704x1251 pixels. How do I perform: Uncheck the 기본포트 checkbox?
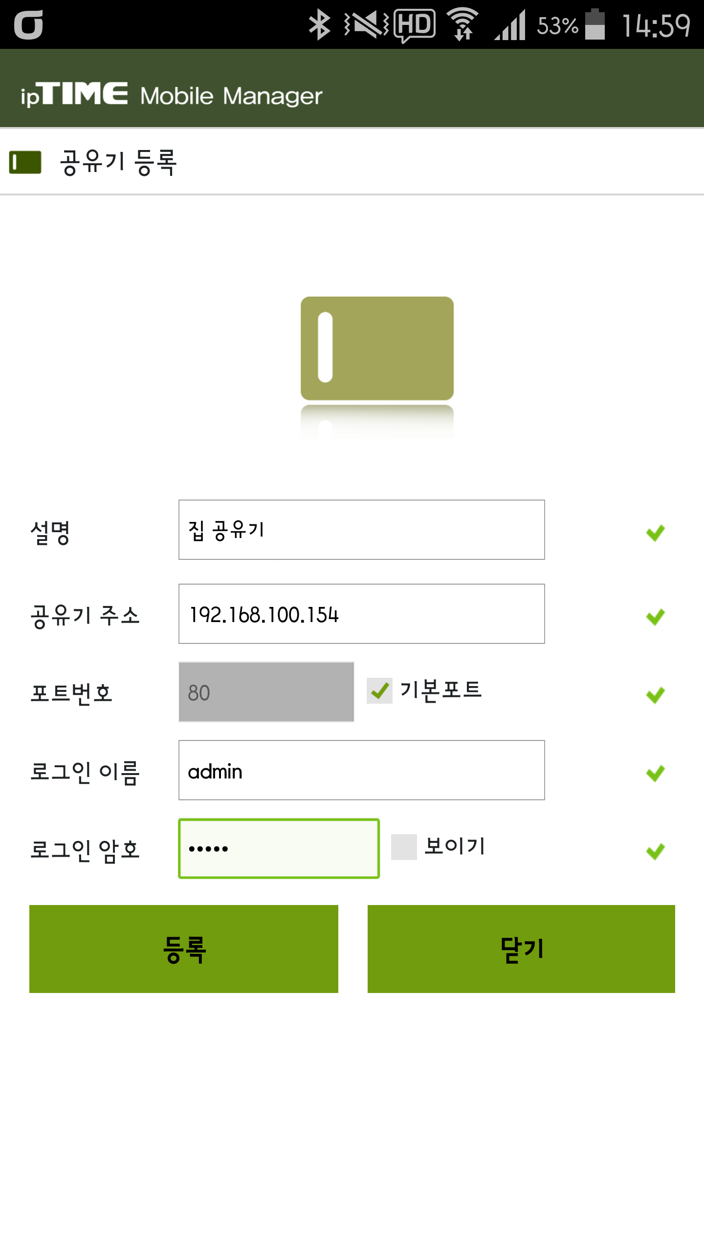379,690
